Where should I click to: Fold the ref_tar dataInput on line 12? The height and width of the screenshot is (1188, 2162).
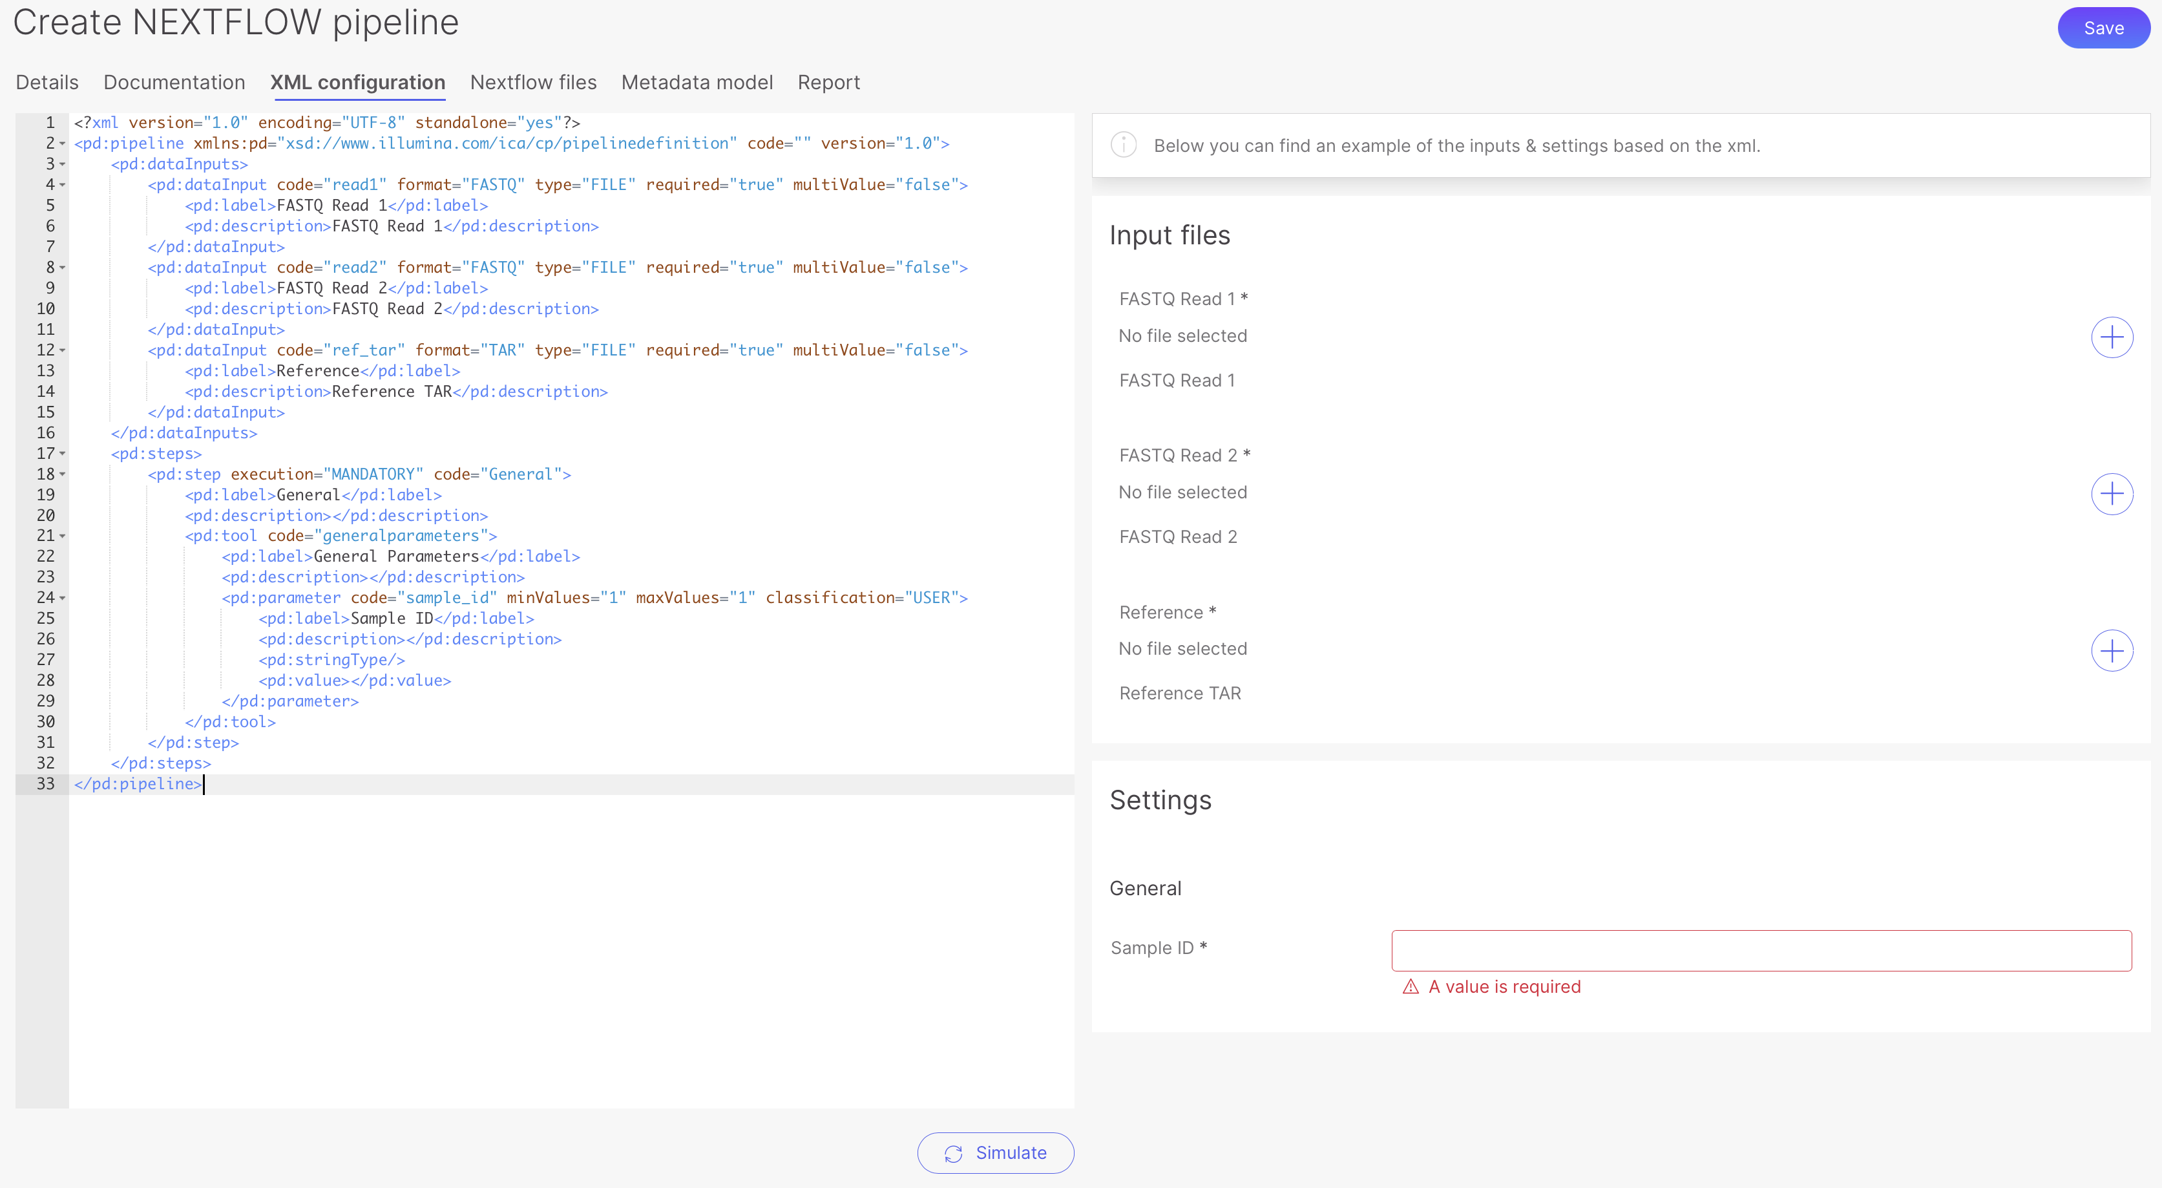click(63, 350)
